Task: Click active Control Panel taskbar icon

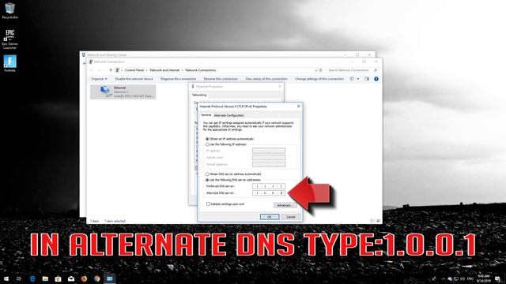Action: (110, 278)
